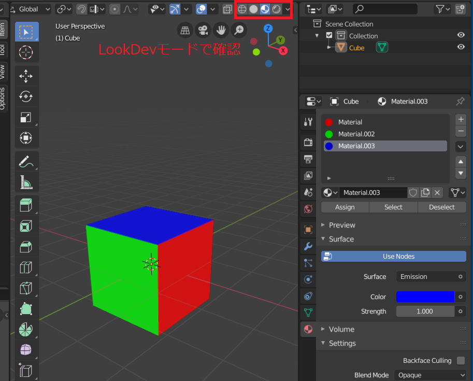Uncheck the Collection checkbox
The height and width of the screenshot is (381, 473).
(329, 35)
